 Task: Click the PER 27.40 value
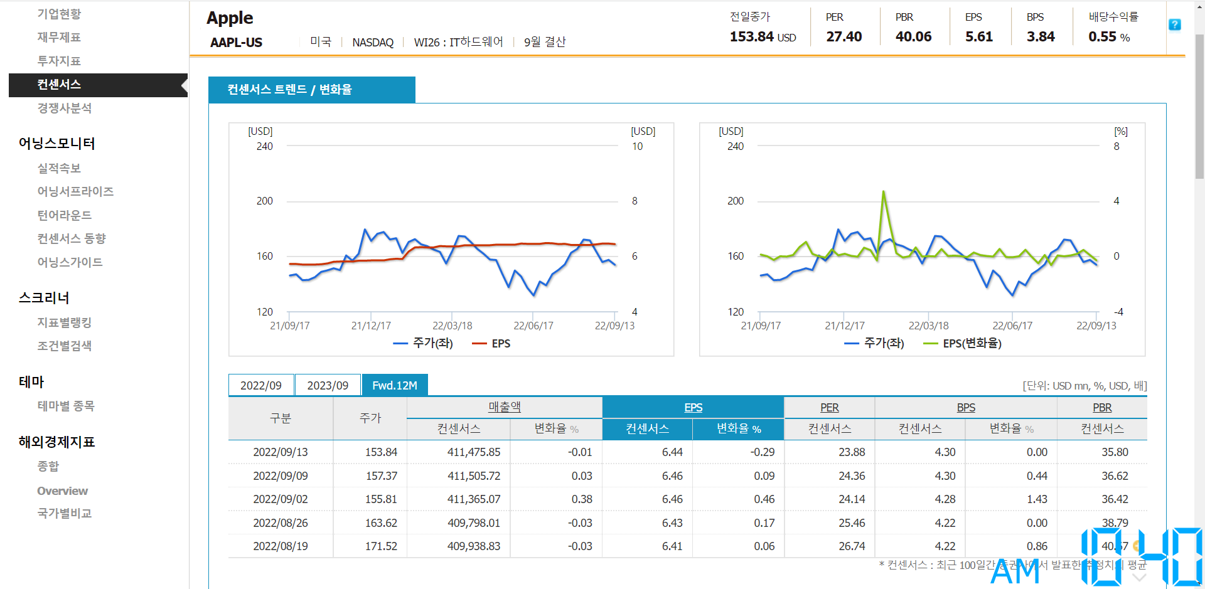[x=844, y=37]
